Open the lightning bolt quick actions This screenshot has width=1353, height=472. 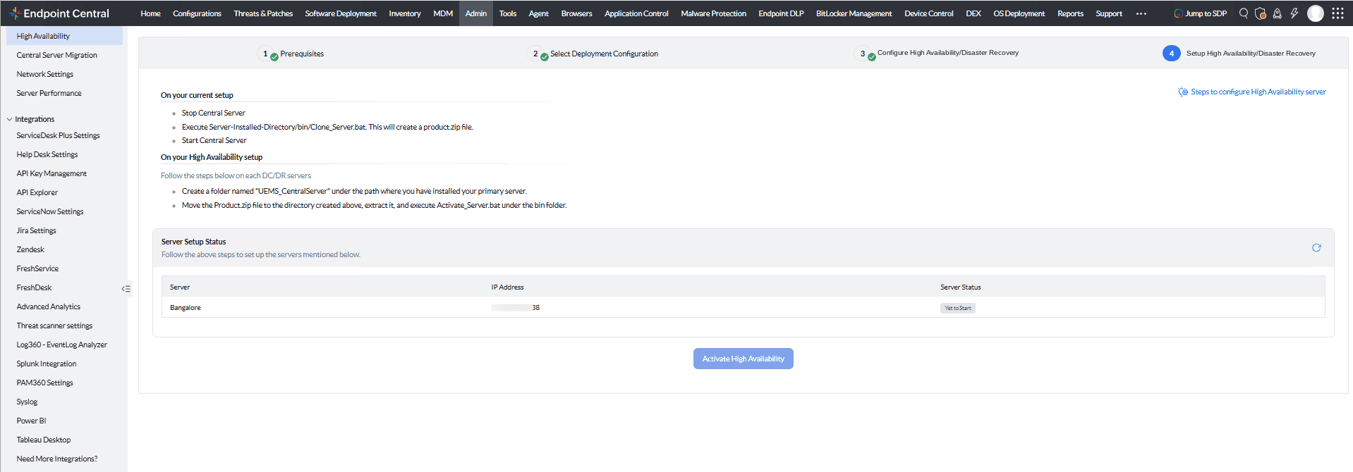(x=1294, y=13)
